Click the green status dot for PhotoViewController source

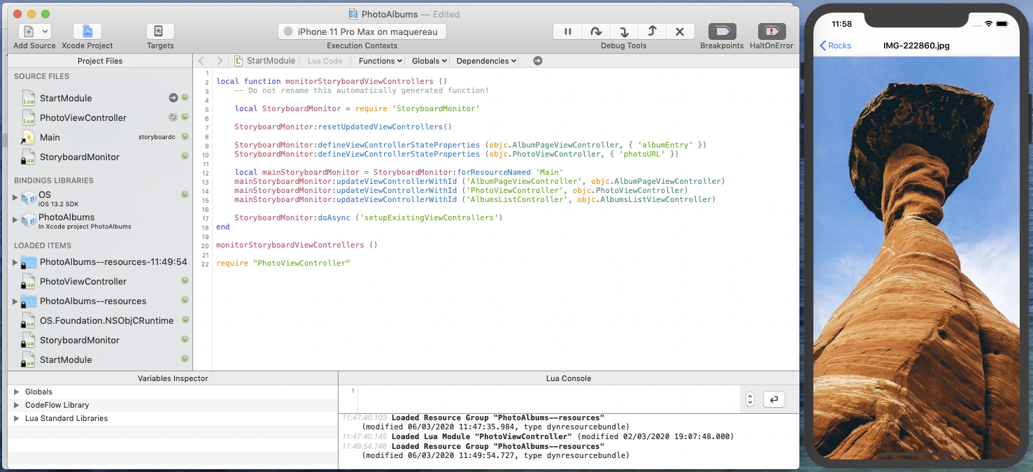coord(185,117)
